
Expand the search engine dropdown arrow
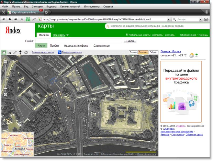[201, 20]
